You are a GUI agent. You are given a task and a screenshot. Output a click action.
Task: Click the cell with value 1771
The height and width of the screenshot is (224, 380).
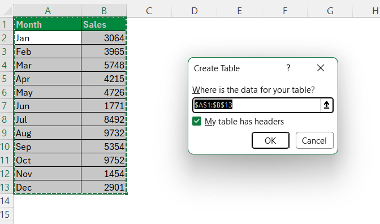click(104, 106)
